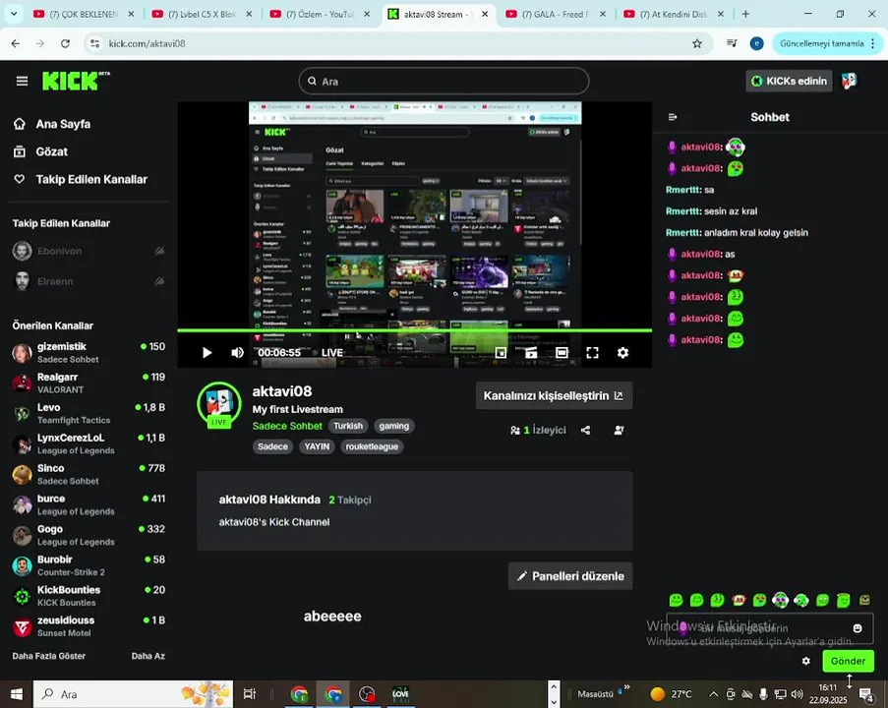Click Panelleri düzenle button
The height and width of the screenshot is (708, 888).
tap(570, 576)
